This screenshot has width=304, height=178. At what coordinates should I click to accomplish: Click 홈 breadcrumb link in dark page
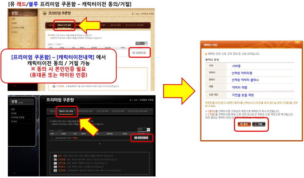click(x=131, y=100)
